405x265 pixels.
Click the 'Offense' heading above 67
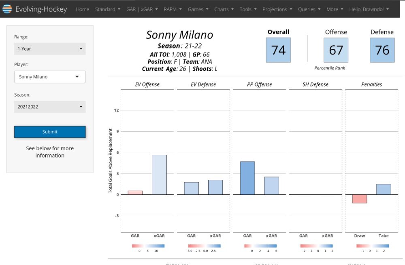336,32
